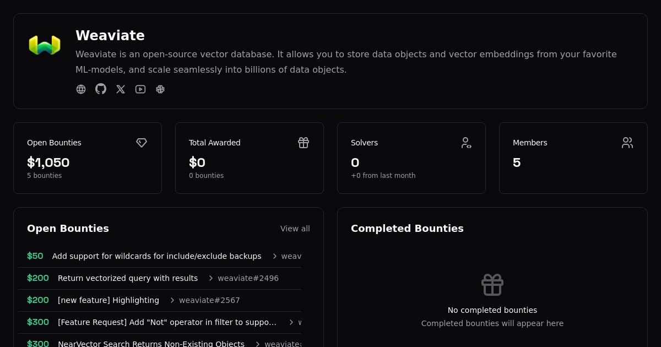Click the Solvers card person icon

(x=465, y=143)
